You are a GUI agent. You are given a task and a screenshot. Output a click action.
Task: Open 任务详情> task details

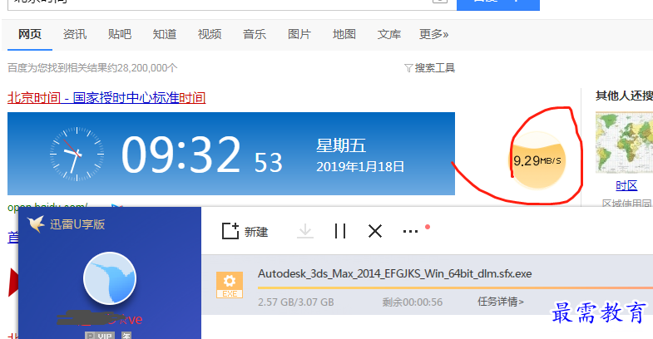click(501, 302)
